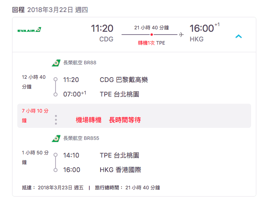Click the EVA Air tail icon beside BR855
Screen dimensions: 272x201
[x=56, y=138]
